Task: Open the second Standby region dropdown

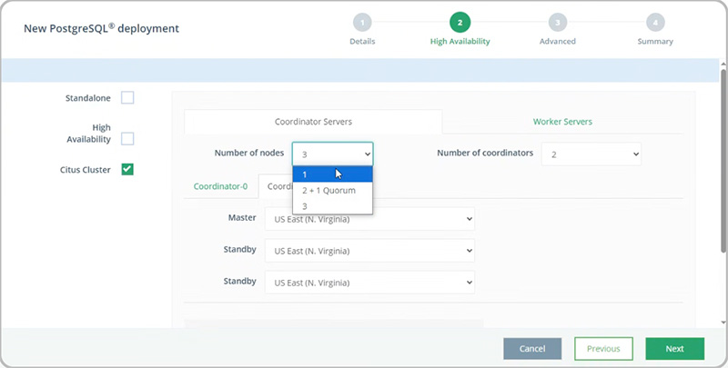Action: [369, 283]
